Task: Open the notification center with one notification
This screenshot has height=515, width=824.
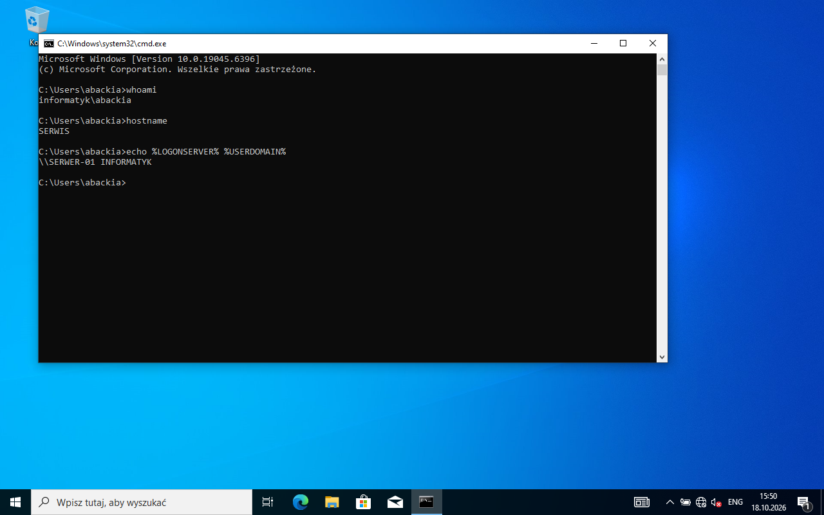Action: point(803,502)
